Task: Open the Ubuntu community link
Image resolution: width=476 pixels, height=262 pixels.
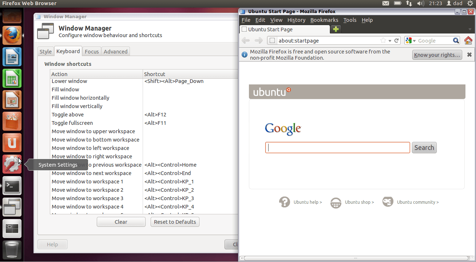Action: pos(418,202)
